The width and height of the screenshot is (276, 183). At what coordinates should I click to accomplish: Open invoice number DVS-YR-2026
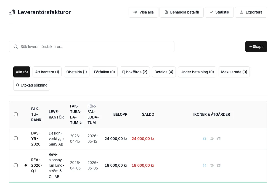[36, 139]
